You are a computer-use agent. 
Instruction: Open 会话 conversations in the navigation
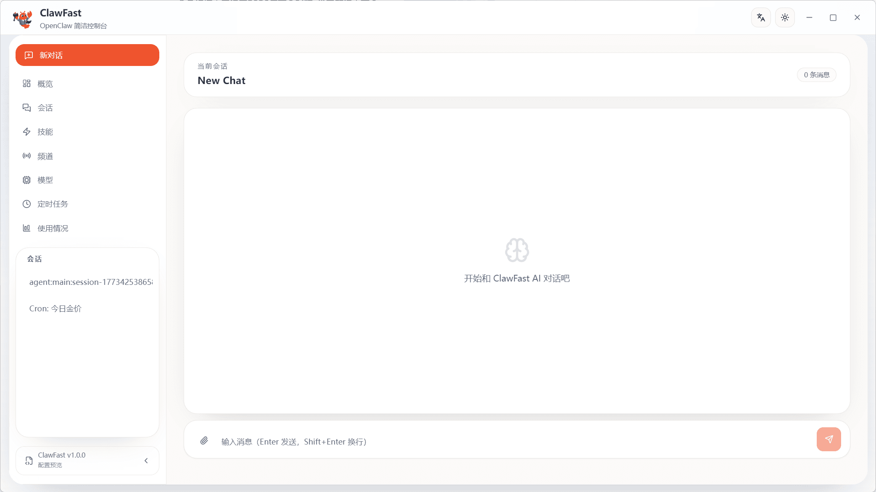coord(45,108)
